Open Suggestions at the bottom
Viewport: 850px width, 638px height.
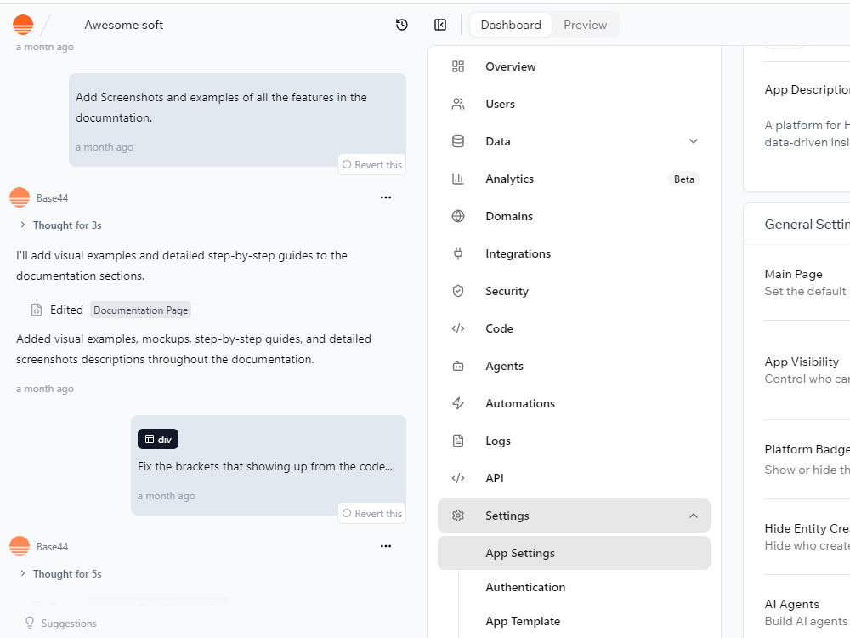[60, 624]
